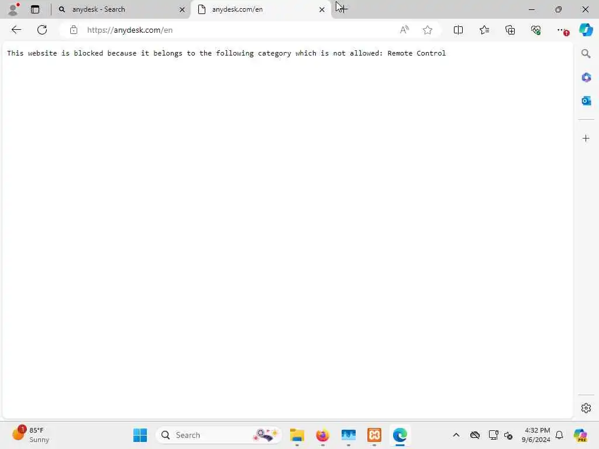Minimize the Edge window
The height and width of the screenshot is (449, 599).
click(x=531, y=9)
